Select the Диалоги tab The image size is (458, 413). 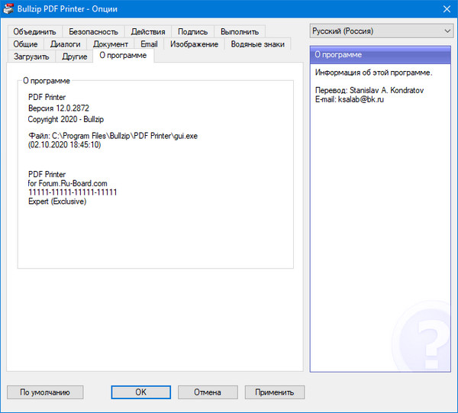pyautogui.click(x=65, y=44)
